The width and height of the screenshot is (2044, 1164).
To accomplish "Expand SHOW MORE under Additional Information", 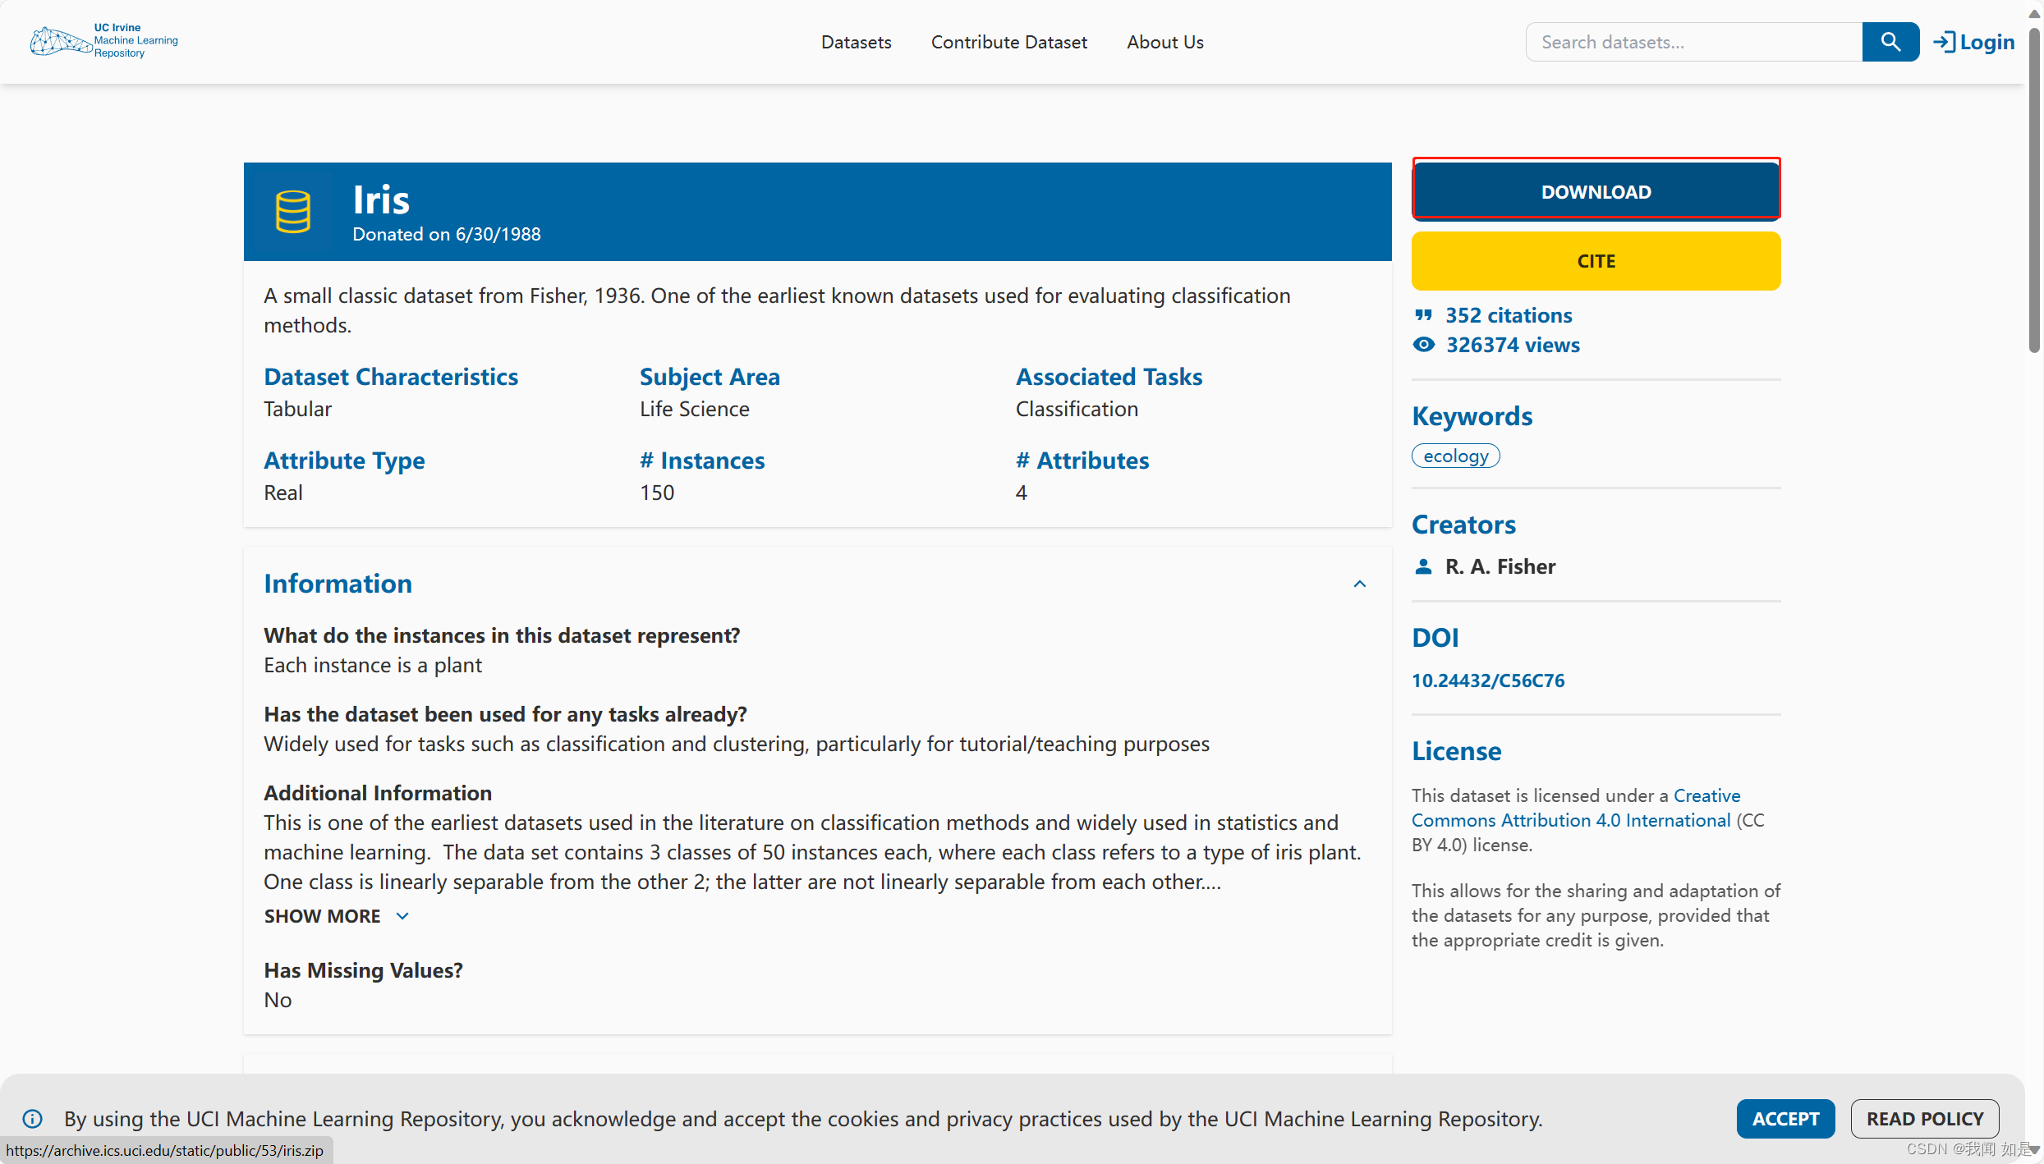I will click(323, 916).
